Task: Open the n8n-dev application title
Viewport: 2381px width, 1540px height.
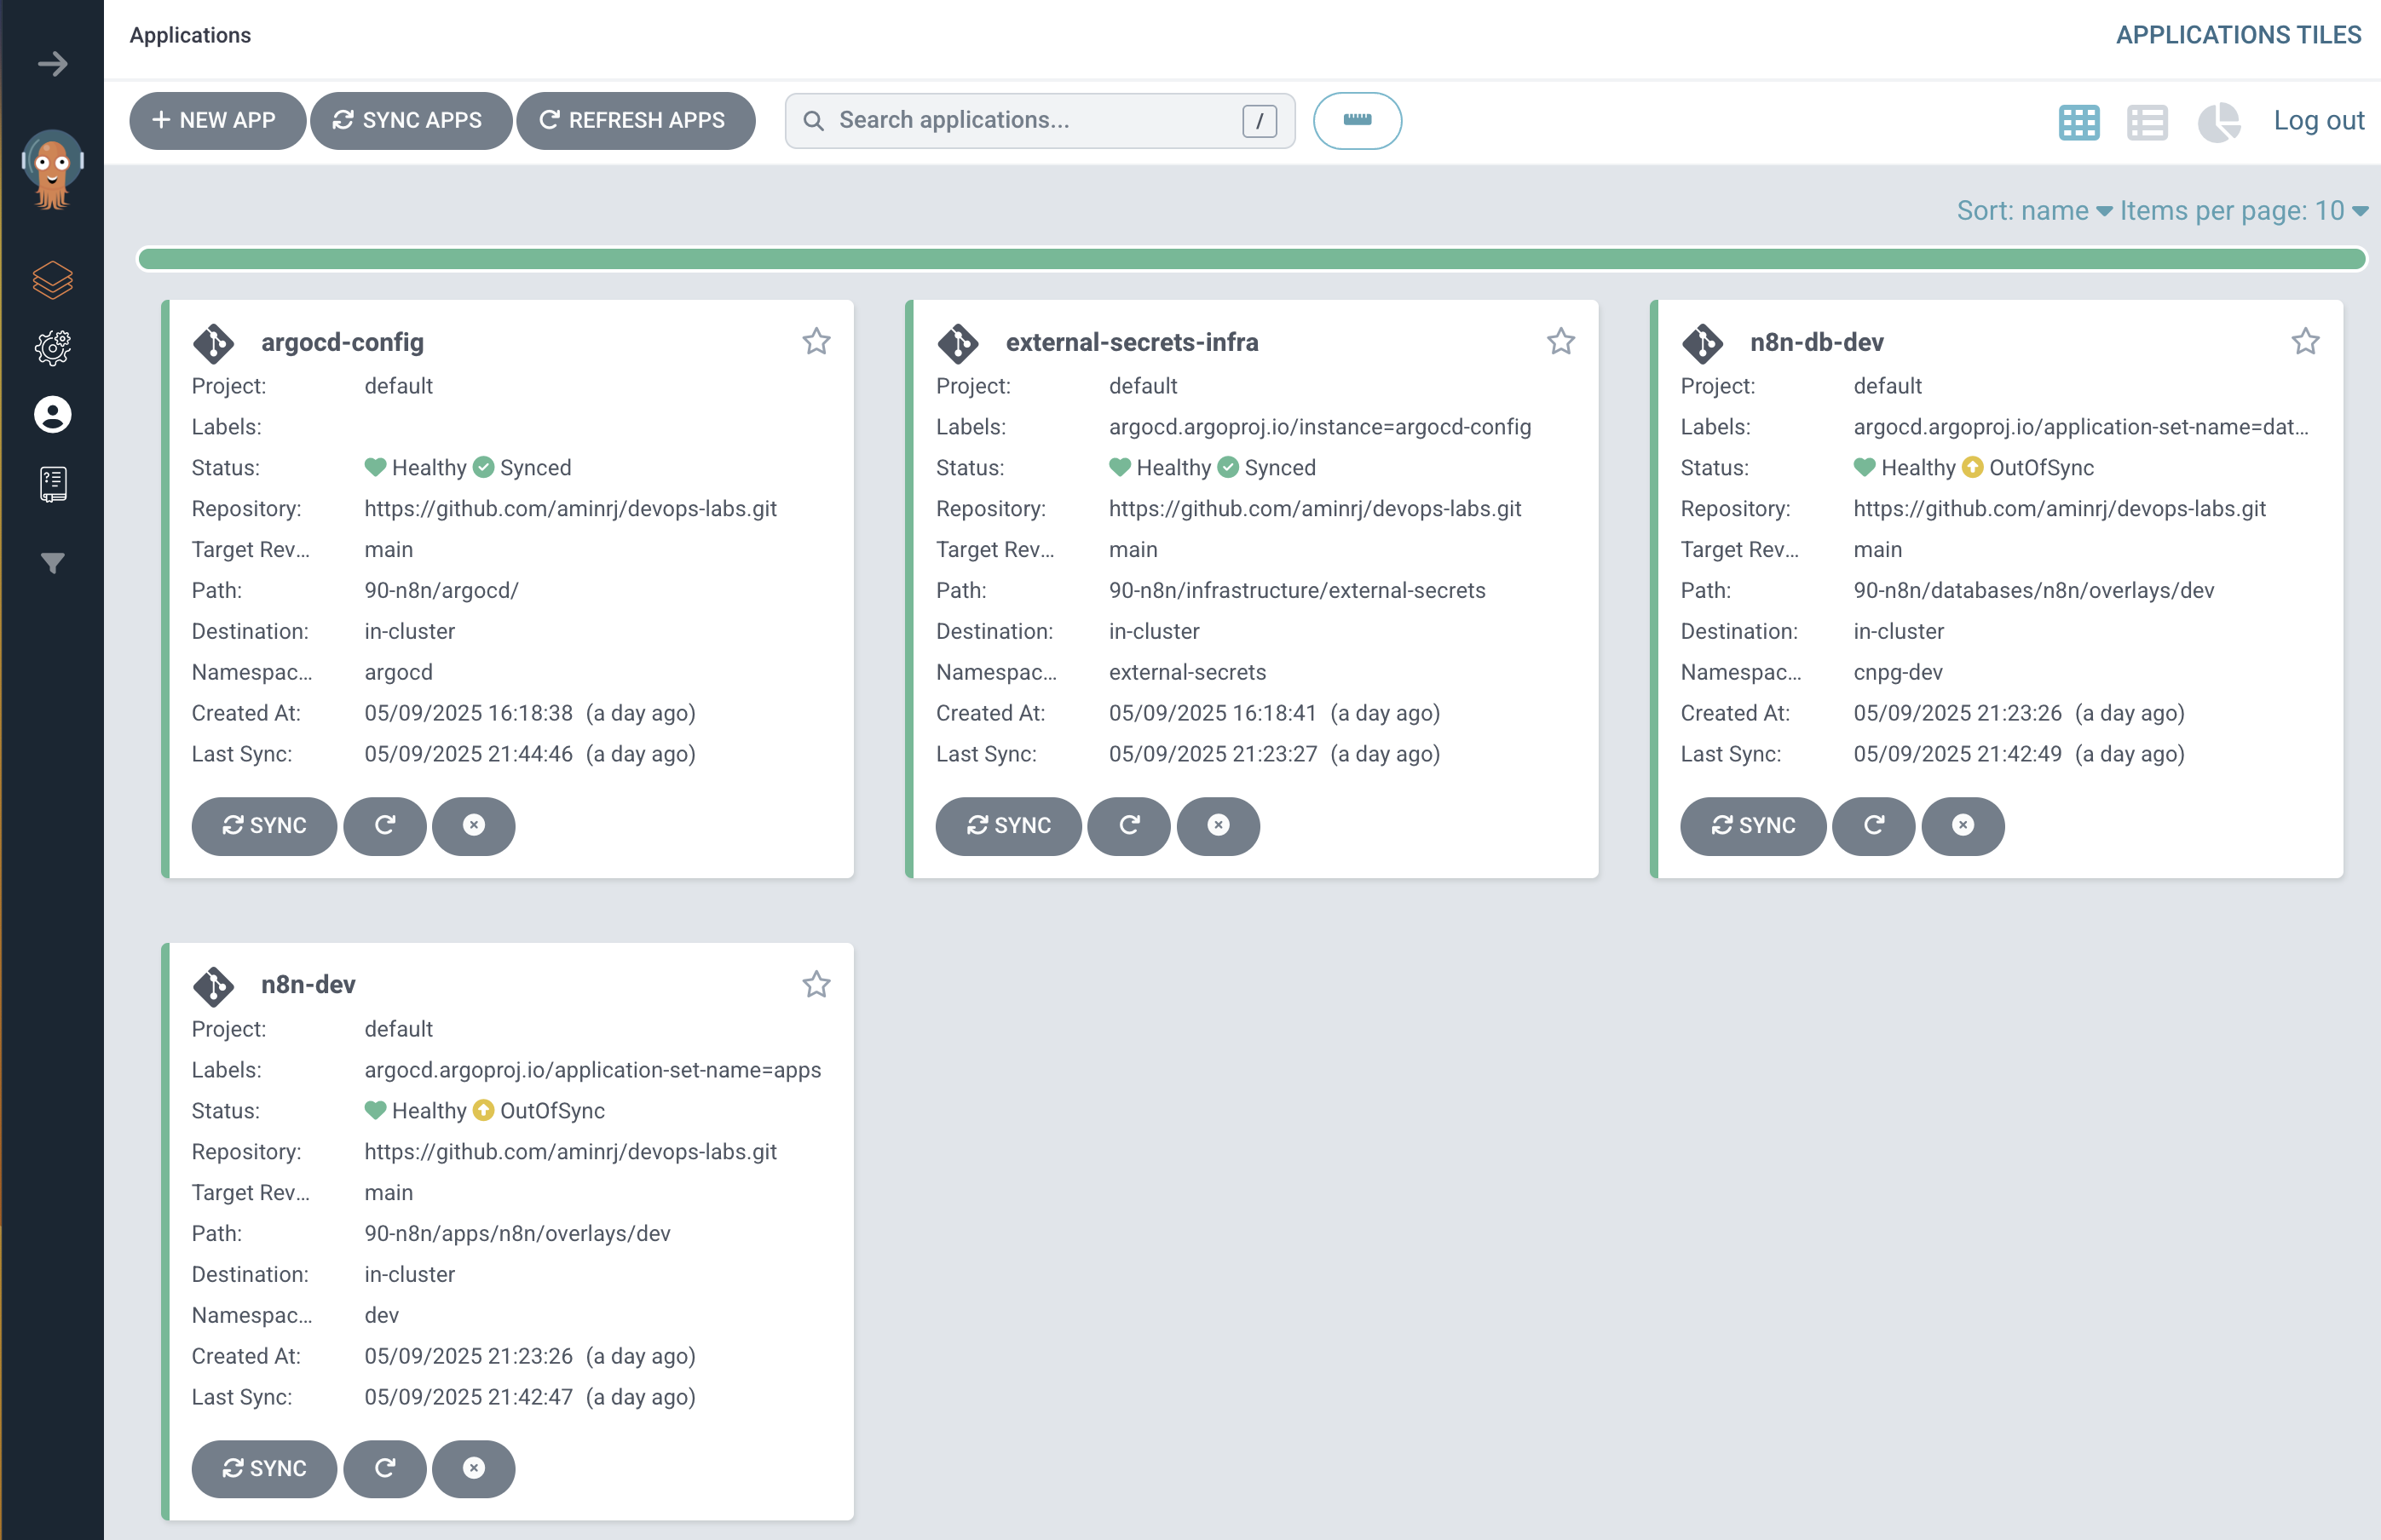Action: (x=308, y=984)
